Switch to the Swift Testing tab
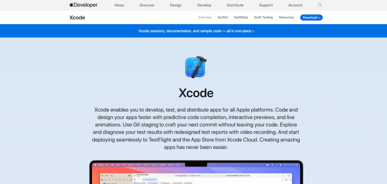 [x=263, y=17]
